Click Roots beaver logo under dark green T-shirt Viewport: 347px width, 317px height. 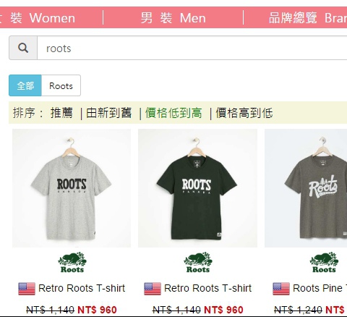[198, 262]
